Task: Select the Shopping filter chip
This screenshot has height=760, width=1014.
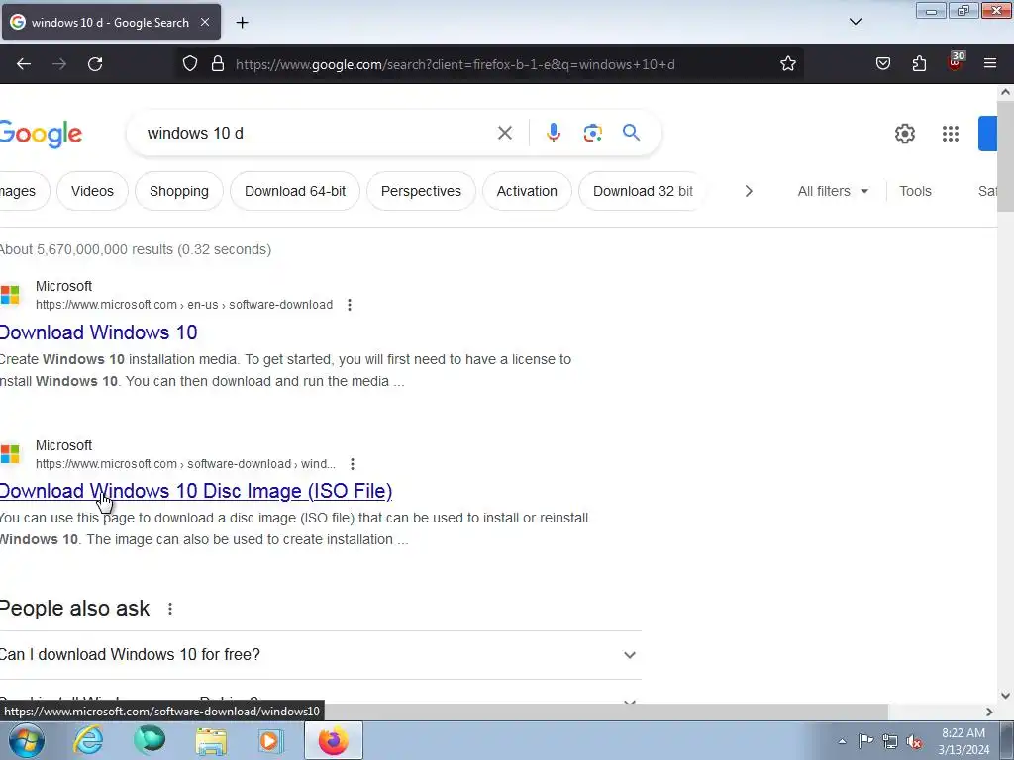Action: pos(179,191)
